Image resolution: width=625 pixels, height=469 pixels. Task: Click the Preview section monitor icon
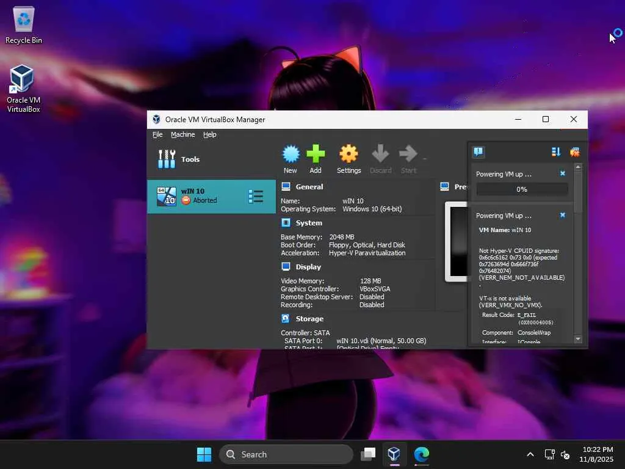[444, 186]
